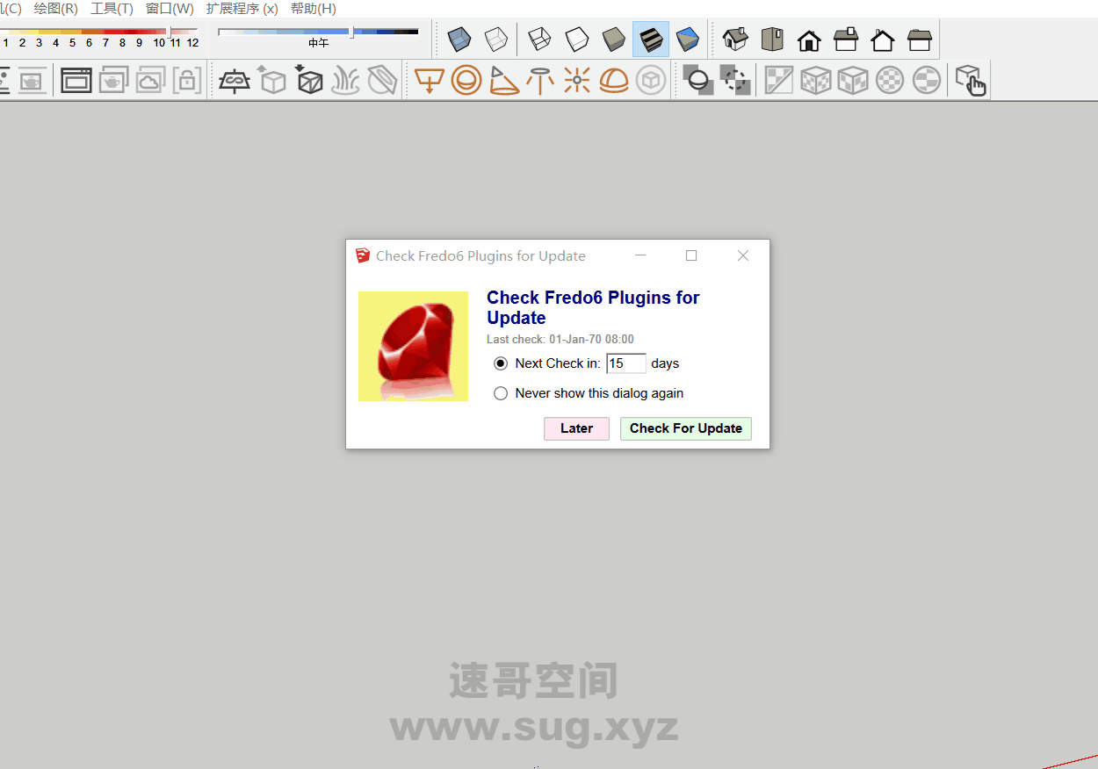Open the 工具(T) menu
1098x769 pixels.
point(112,9)
